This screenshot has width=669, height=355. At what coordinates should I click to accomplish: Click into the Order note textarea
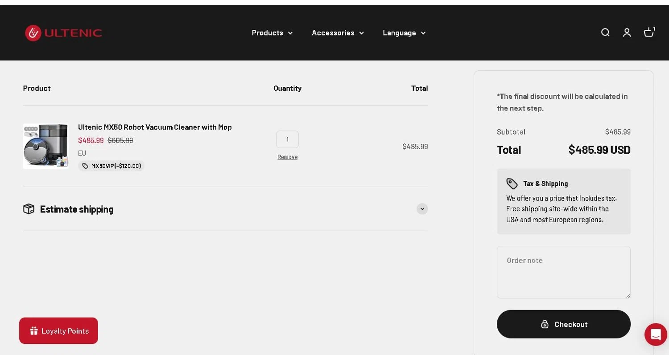(x=564, y=272)
